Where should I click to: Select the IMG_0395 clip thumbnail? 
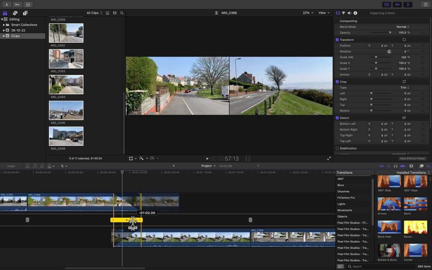[66, 110]
